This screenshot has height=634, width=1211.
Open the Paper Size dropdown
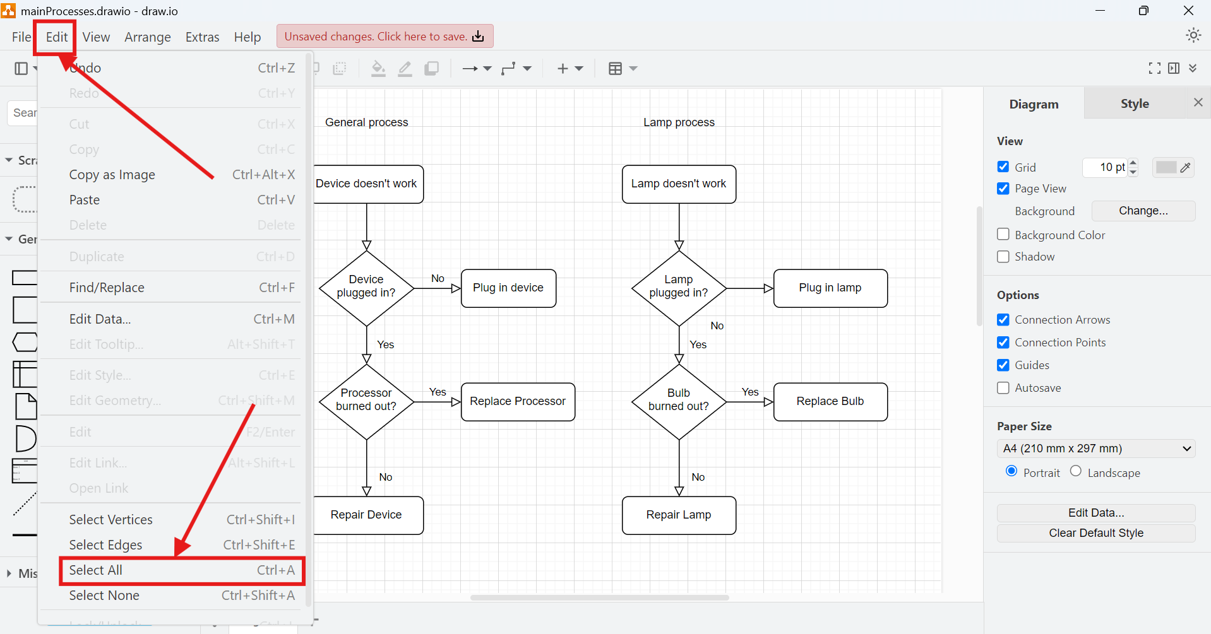(x=1095, y=448)
